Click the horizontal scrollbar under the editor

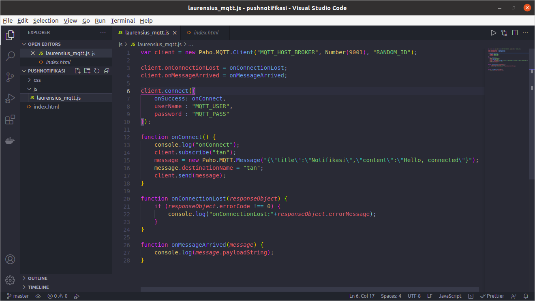(x=310, y=289)
